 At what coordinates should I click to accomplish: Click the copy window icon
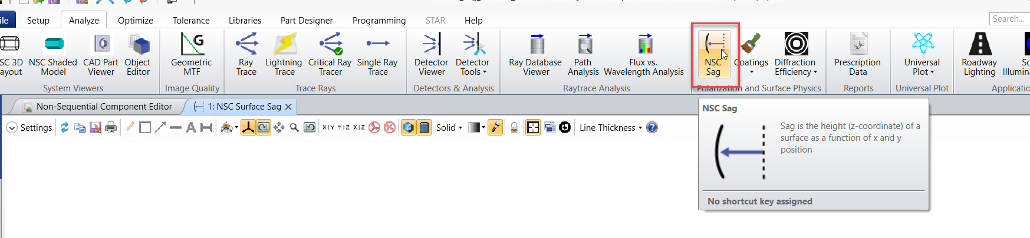[x=80, y=127]
